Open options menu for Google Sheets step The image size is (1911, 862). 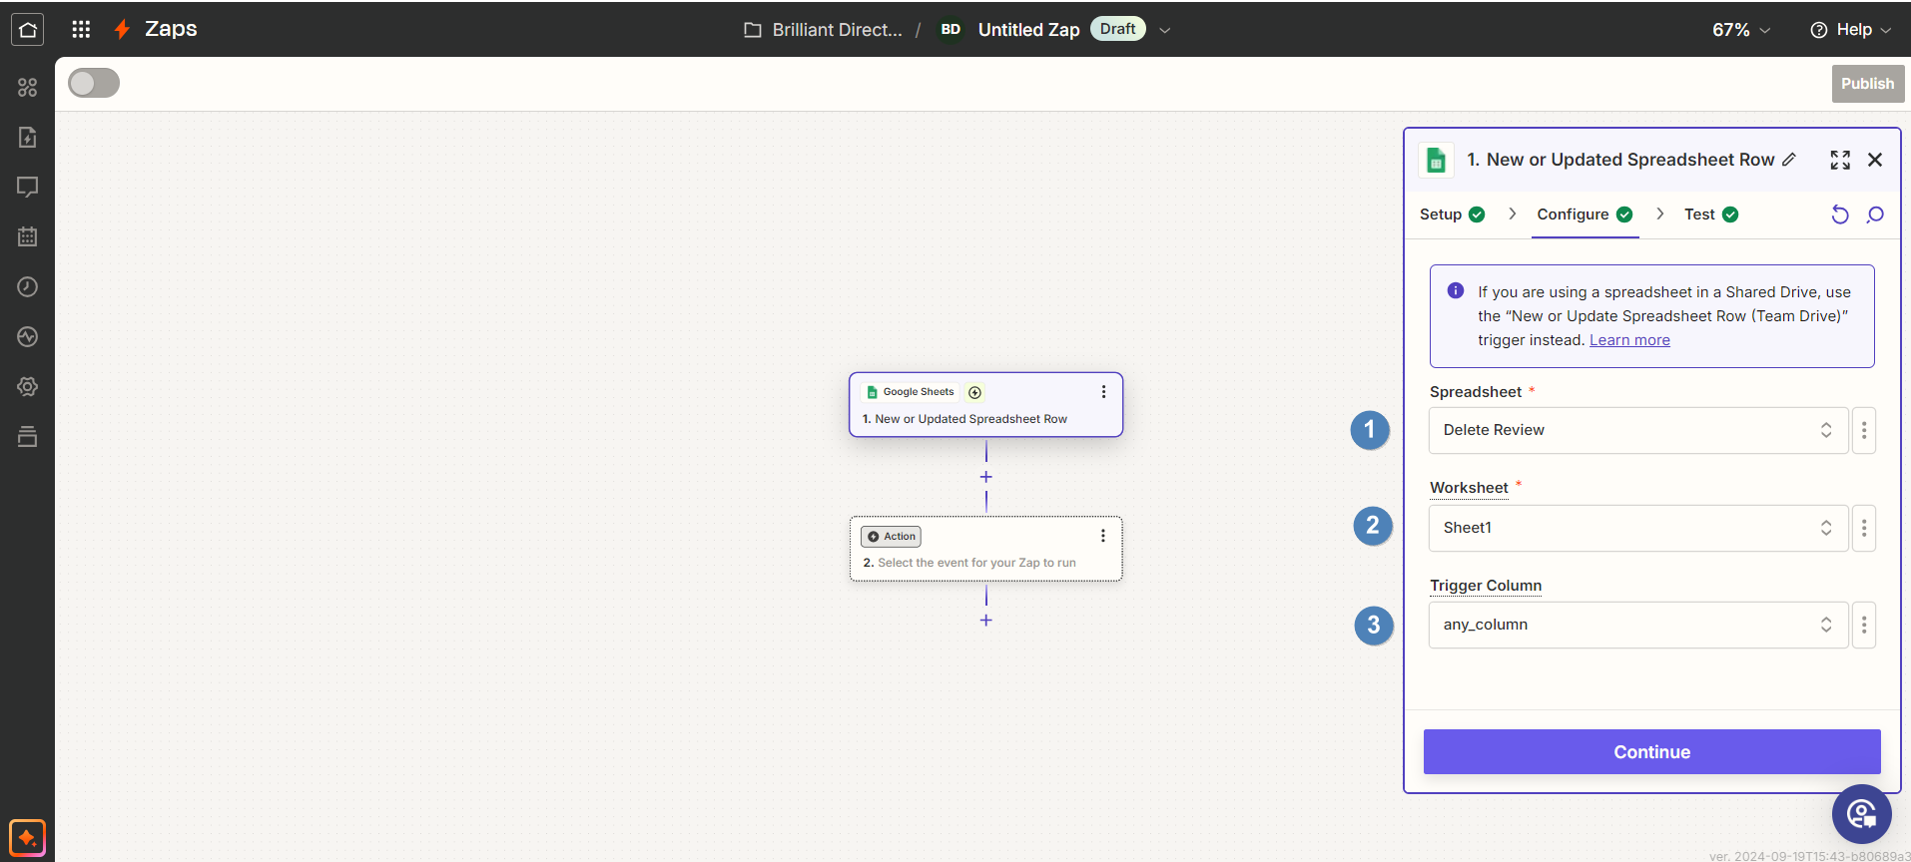pos(1103,392)
